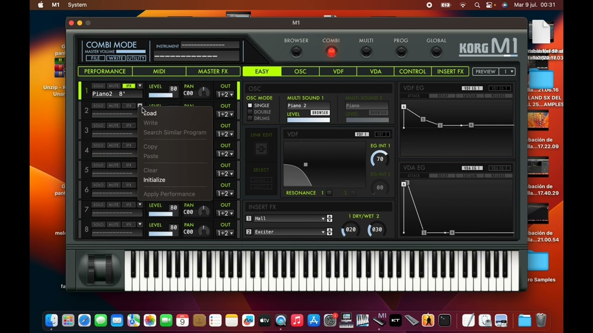
Task: Click the dry/wet 2 knob showing 030
Action: pyautogui.click(x=377, y=229)
